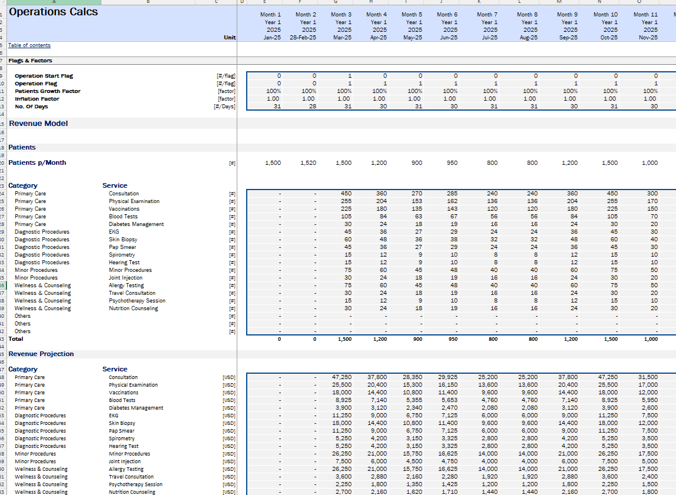Viewport: 676px width, 495px height.
Task: Click Total patients value 950 for Jun-25
Action: [x=452, y=339]
